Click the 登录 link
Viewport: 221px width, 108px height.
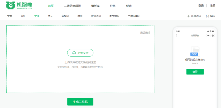201,5
